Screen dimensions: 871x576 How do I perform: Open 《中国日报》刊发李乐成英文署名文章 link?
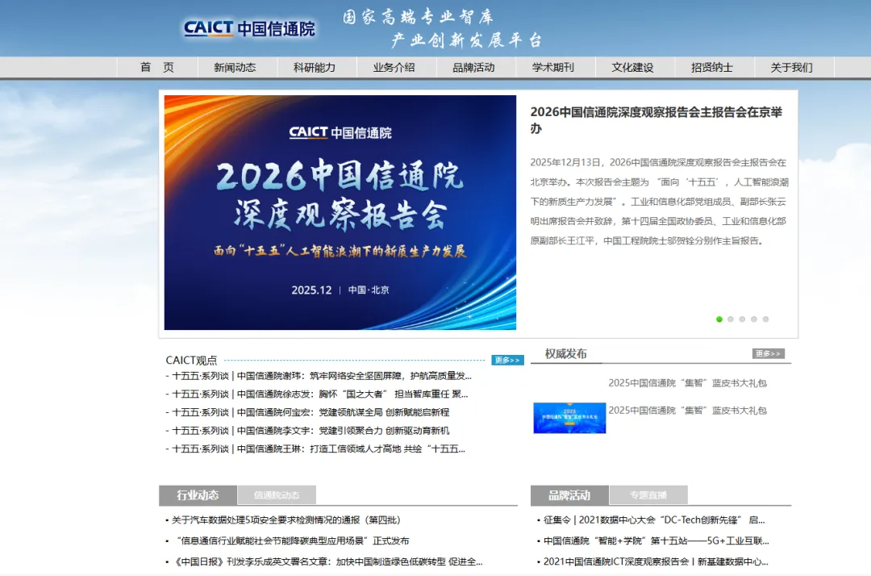[x=327, y=561]
